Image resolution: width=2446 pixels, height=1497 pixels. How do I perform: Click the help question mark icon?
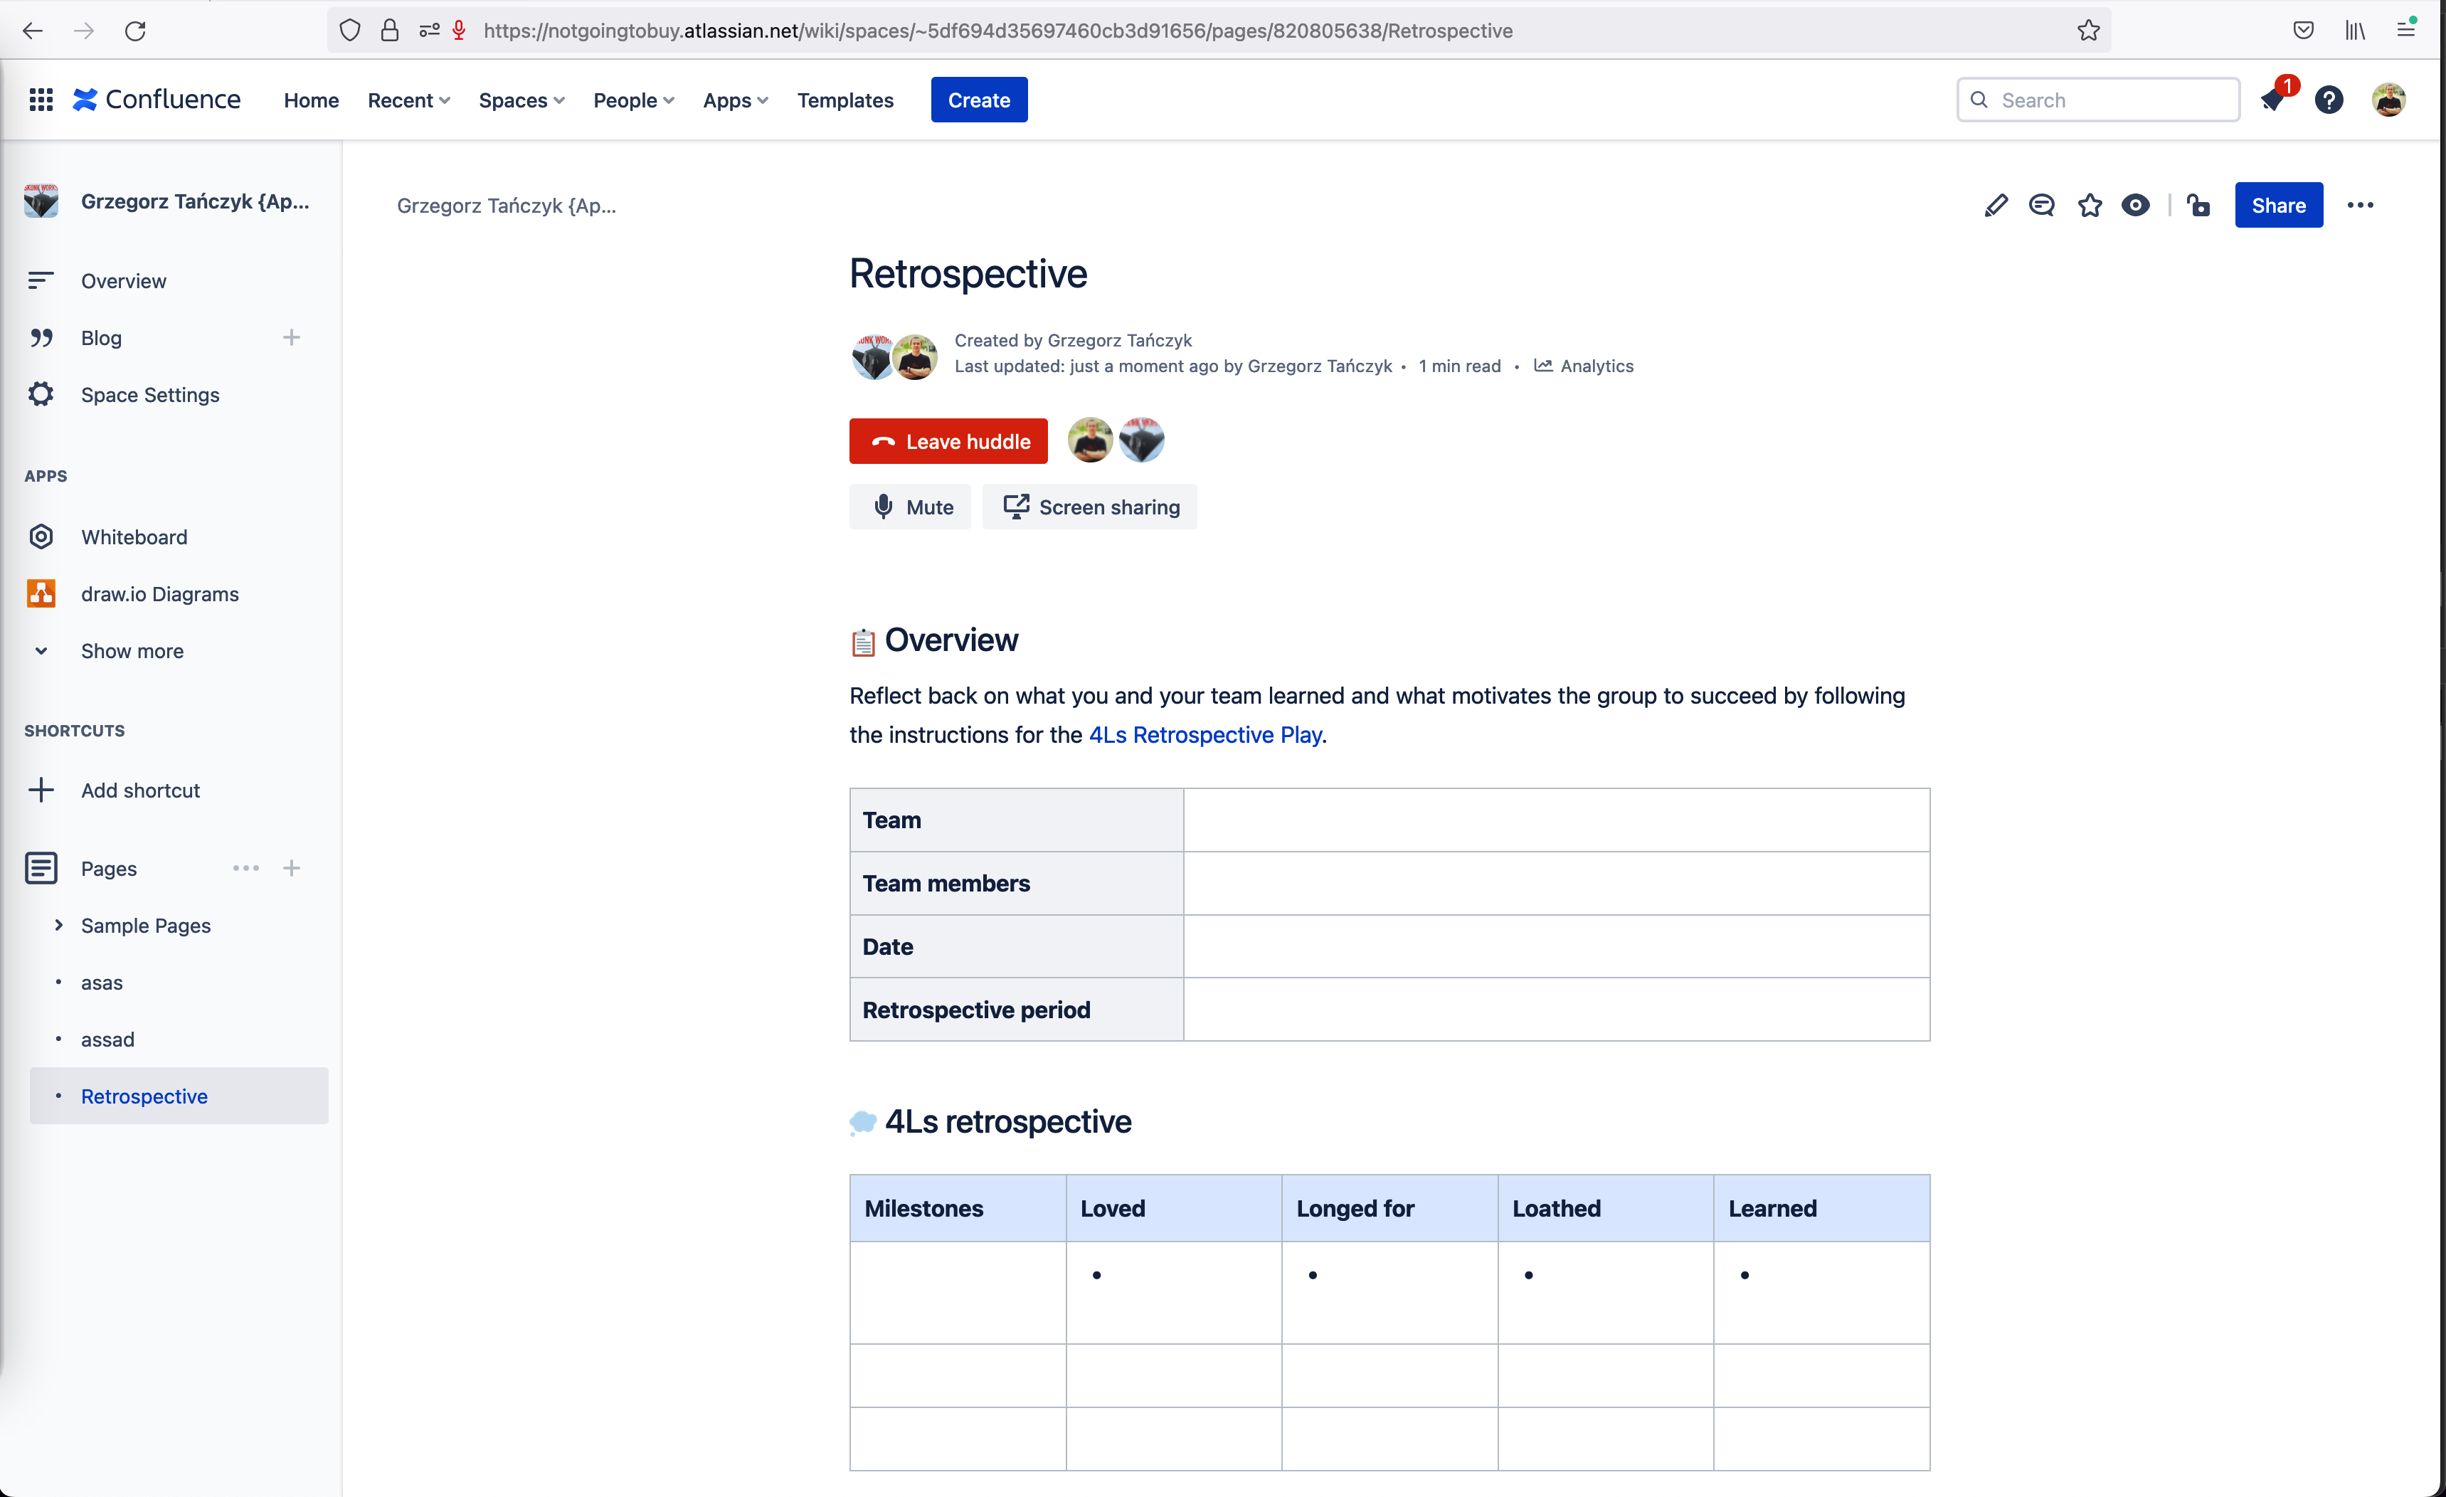coord(2329,100)
